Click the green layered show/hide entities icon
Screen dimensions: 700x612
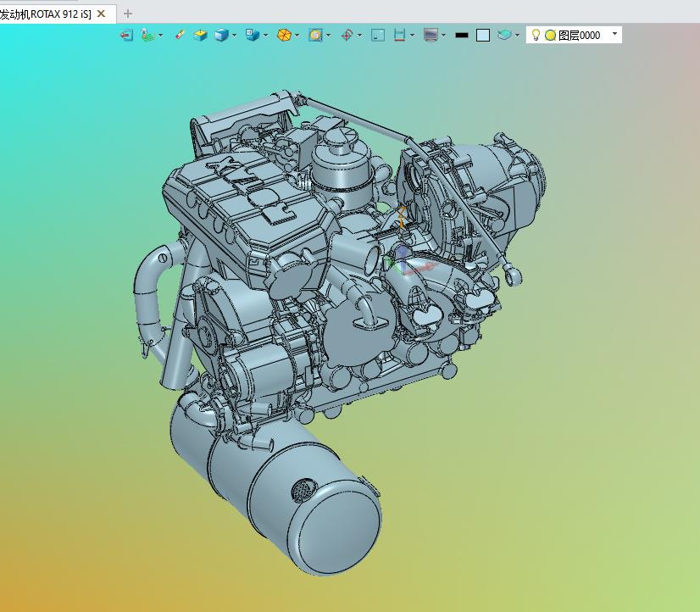(147, 35)
